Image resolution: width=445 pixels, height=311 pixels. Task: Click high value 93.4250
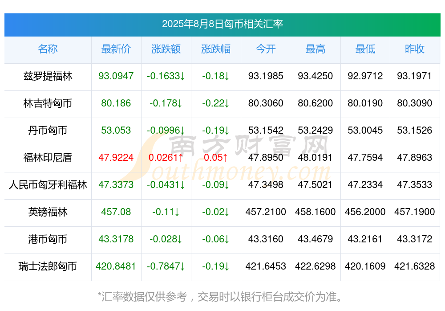click(316, 76)
